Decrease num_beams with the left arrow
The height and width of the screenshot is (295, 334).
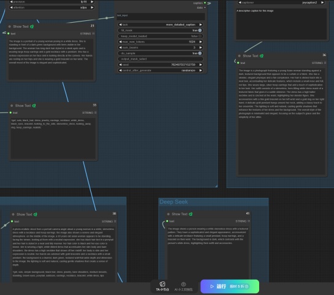click(x=120, y=47)
